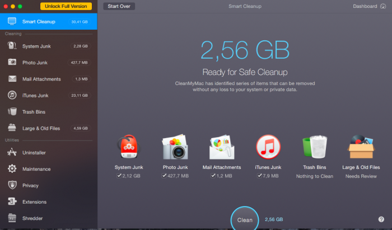Click the large red iTunes Junk icon
Image resolution: width=392 pixels, height=230 pixels.
pos(268,147)
